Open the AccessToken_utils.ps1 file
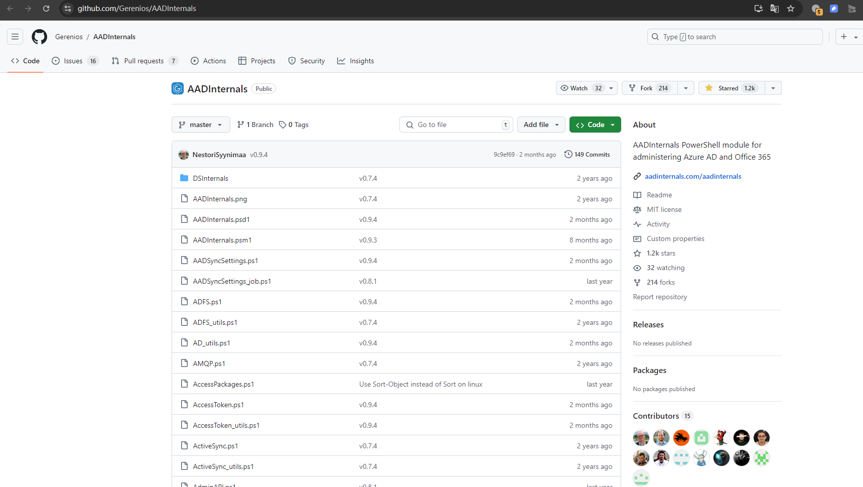 tap(226, 425)
